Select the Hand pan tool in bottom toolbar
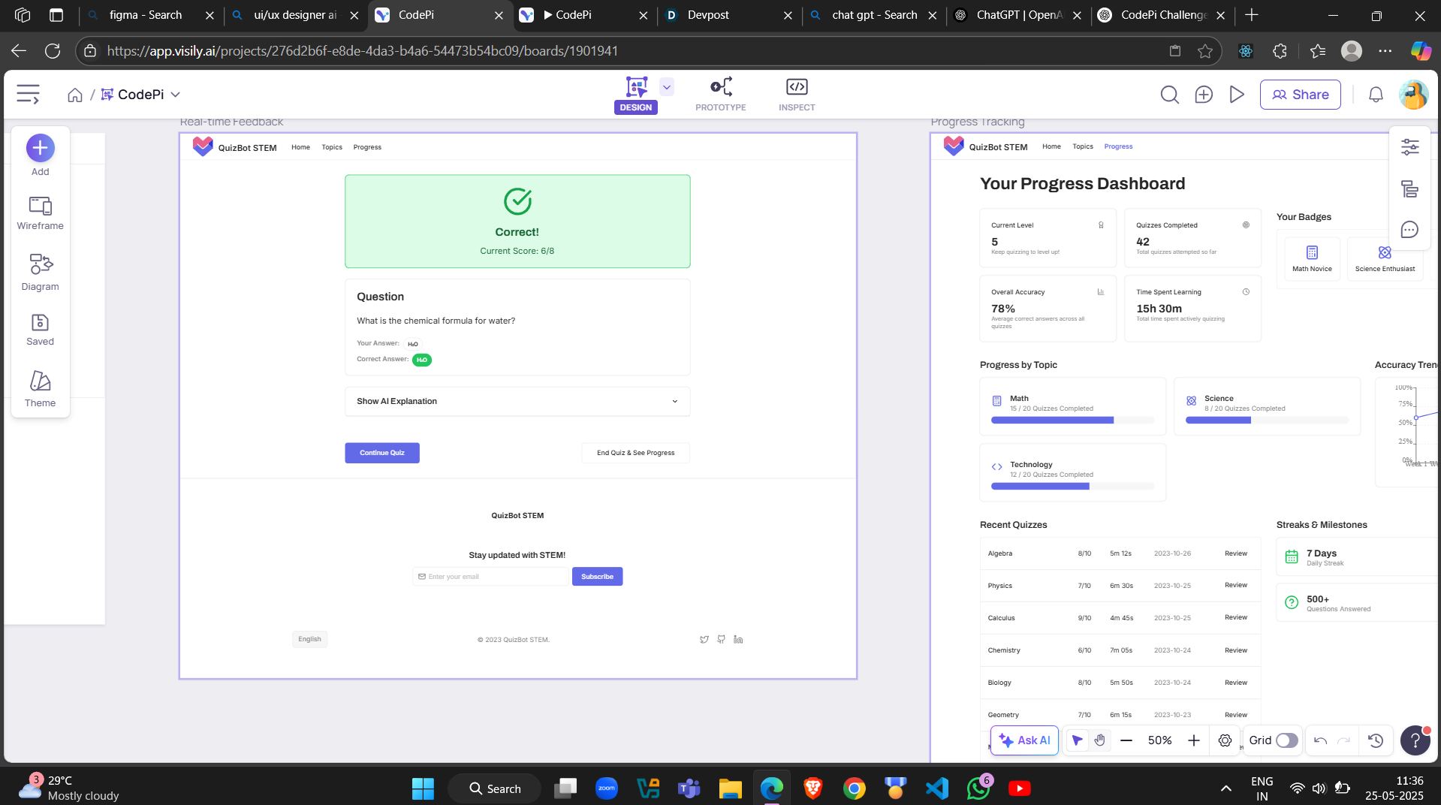The image size is (1441, 805). [x=1099, y=740]
